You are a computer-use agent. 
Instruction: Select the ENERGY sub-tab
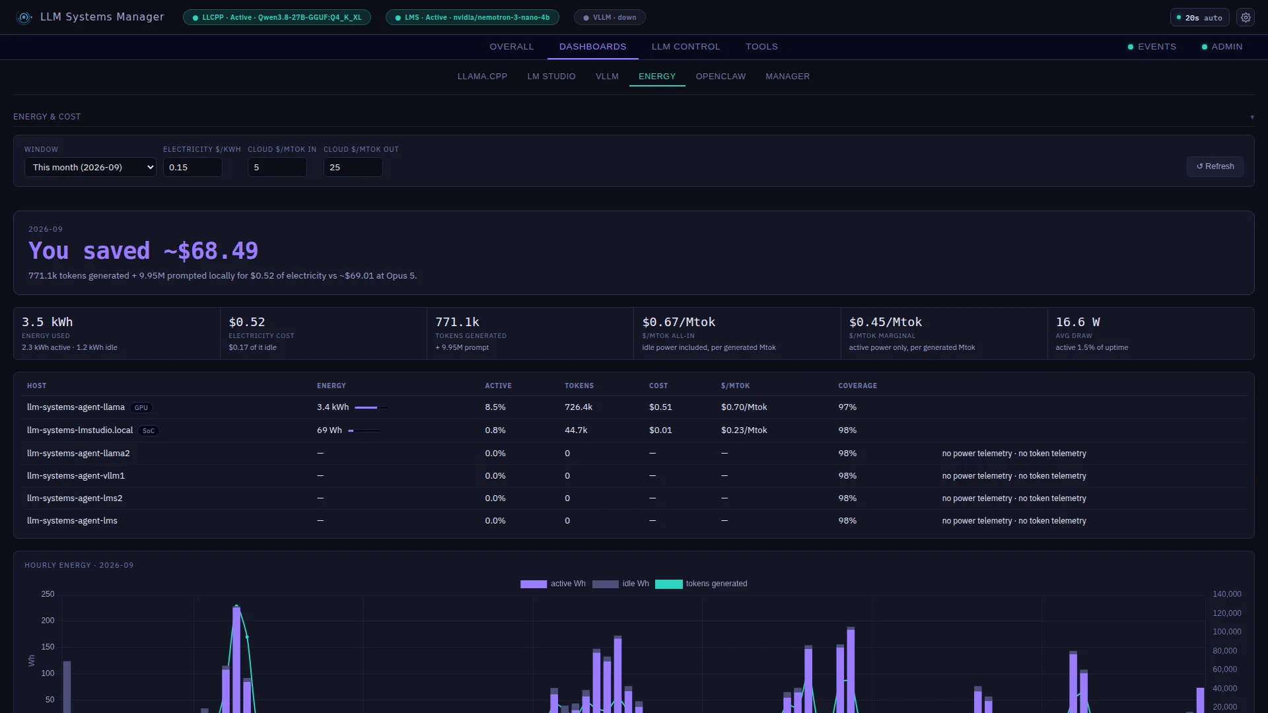point(657,77)
